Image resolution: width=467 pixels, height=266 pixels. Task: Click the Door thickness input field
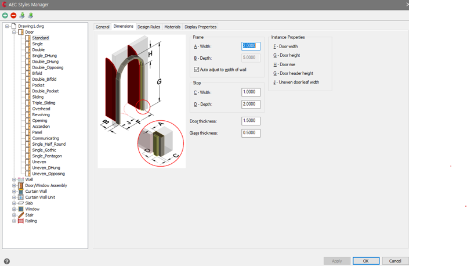pos(251,121)
